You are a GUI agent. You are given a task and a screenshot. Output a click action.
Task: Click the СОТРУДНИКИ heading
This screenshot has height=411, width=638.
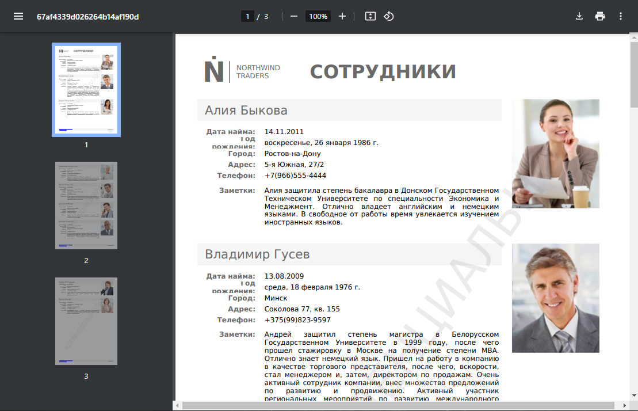click(383, 72)
